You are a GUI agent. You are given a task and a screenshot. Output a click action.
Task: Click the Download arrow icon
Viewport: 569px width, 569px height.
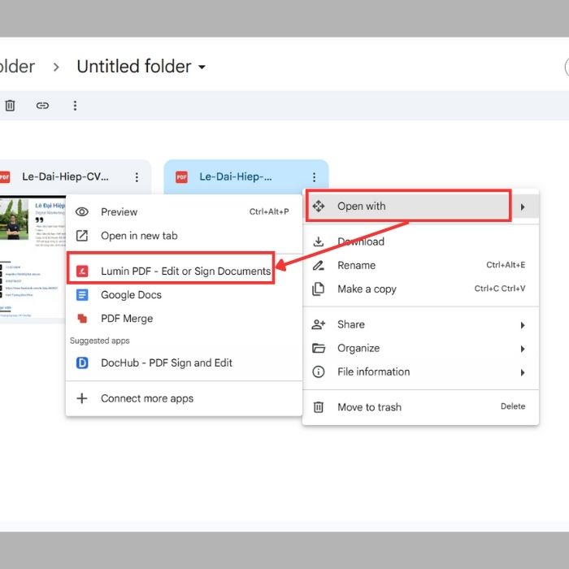319,241
